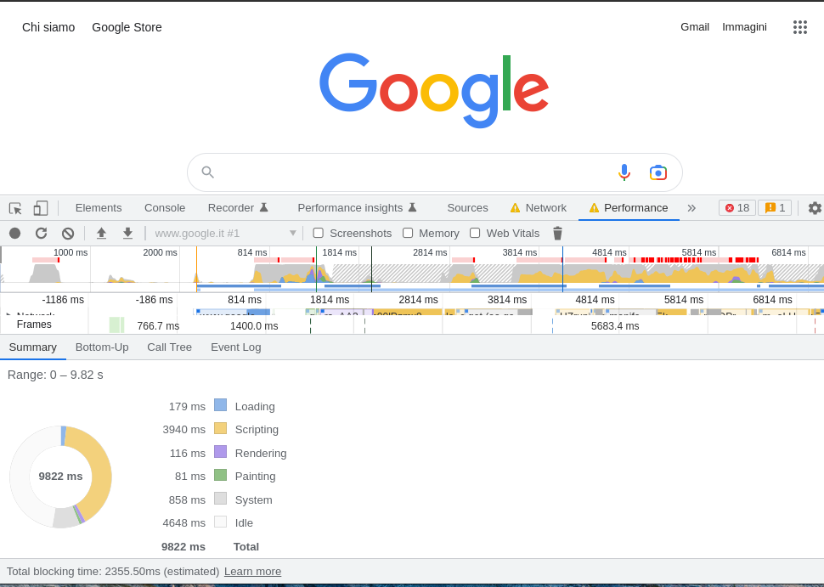
Task: Save the profile to file
Action: (x=127, y=234)
